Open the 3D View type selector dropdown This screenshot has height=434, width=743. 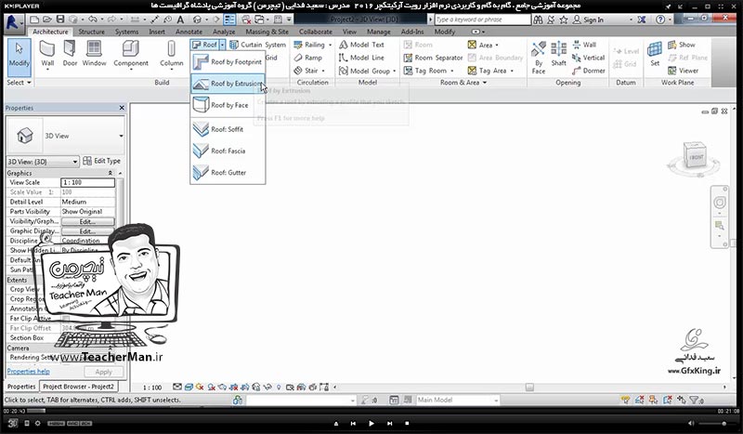pyautogui.click(x=121, y=136)
